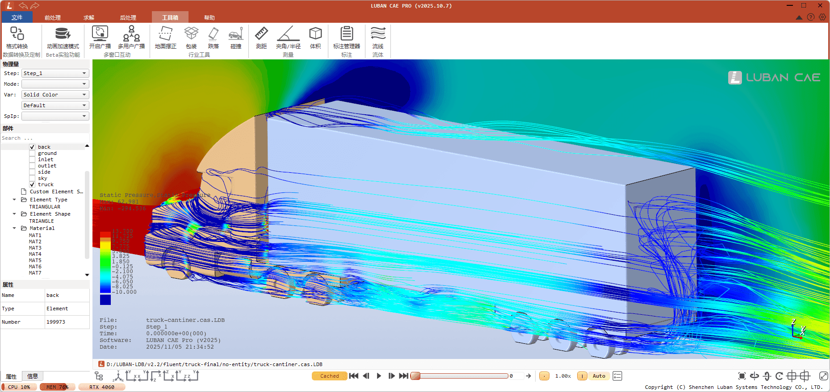
Task: Open the Solid Color variable dropdown
Action: coord(55,95)
